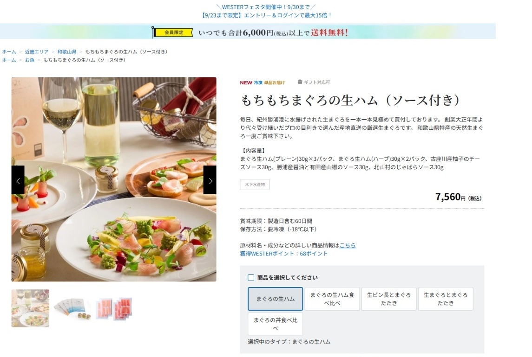Image resolution: width=532 pixels, height=357 pixels.
Task: Open the frozen tuna packs thumbnail
Action: tap(114, 309)
